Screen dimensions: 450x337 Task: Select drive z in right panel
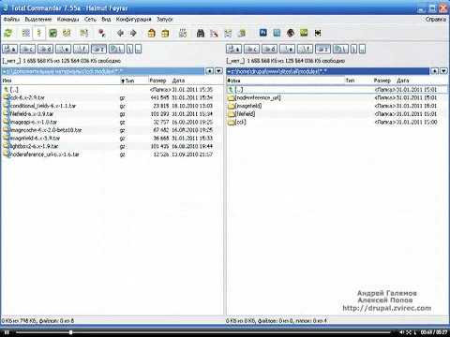(322, 49)
